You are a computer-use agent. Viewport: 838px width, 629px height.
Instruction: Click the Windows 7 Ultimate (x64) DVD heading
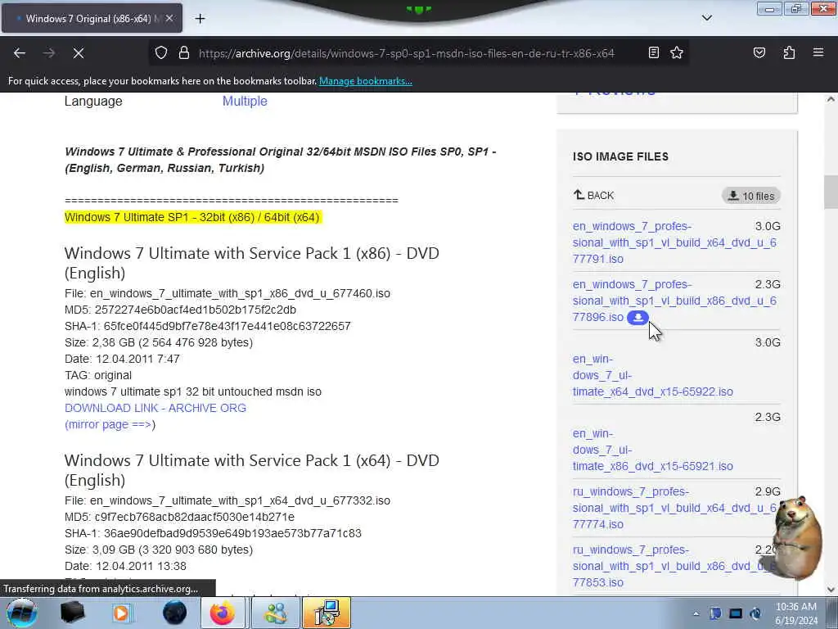coord(252,470)
